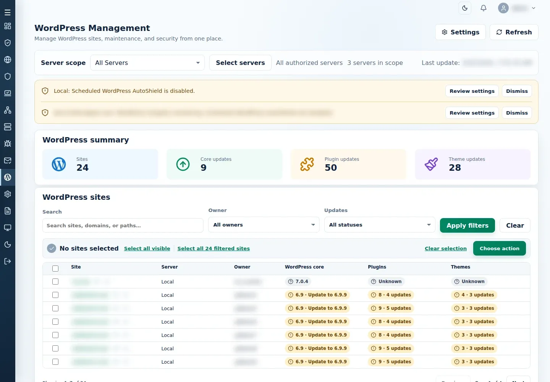Click the Clear selection link
The image size is (550, 382).
[x=446, y=248]
